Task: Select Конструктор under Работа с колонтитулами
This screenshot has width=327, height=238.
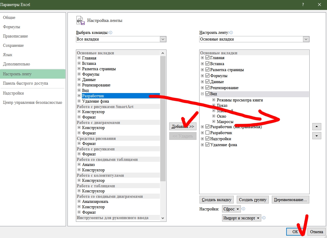Action: point(93,180)
